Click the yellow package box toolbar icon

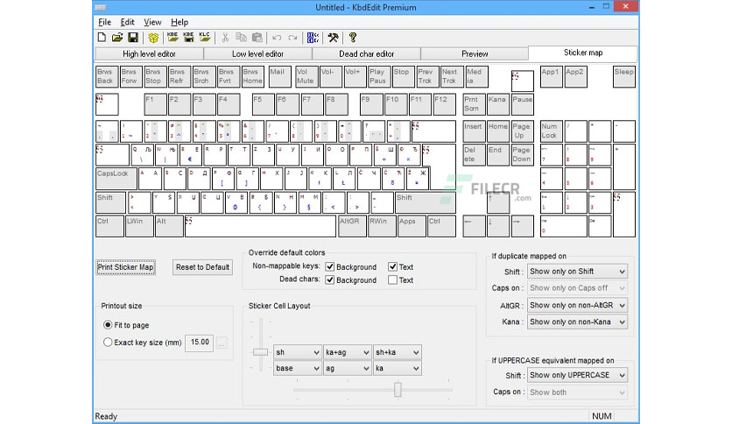tap(153, 38)
